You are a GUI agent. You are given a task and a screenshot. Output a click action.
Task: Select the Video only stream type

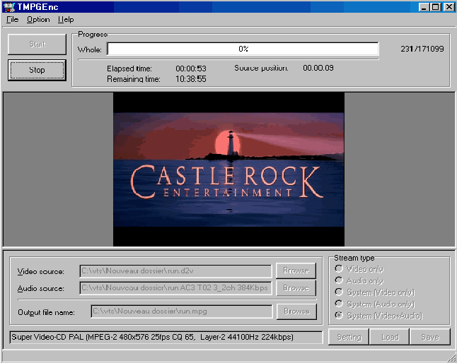(x=359, y=269)
